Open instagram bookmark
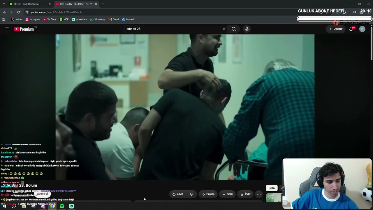The height and width of the screenshot is (210, 373). (x=33, y=20)
